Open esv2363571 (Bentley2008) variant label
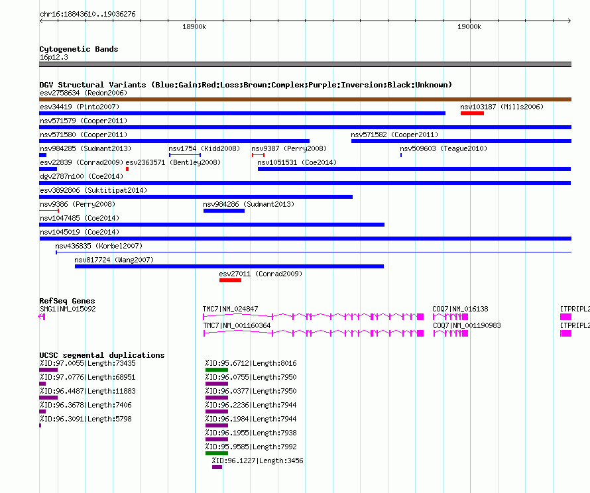590x493 pixels. click(173, 162)
